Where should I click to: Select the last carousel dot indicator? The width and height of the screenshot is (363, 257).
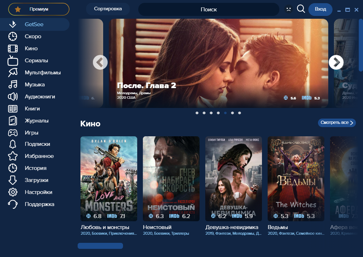(240, 113)
